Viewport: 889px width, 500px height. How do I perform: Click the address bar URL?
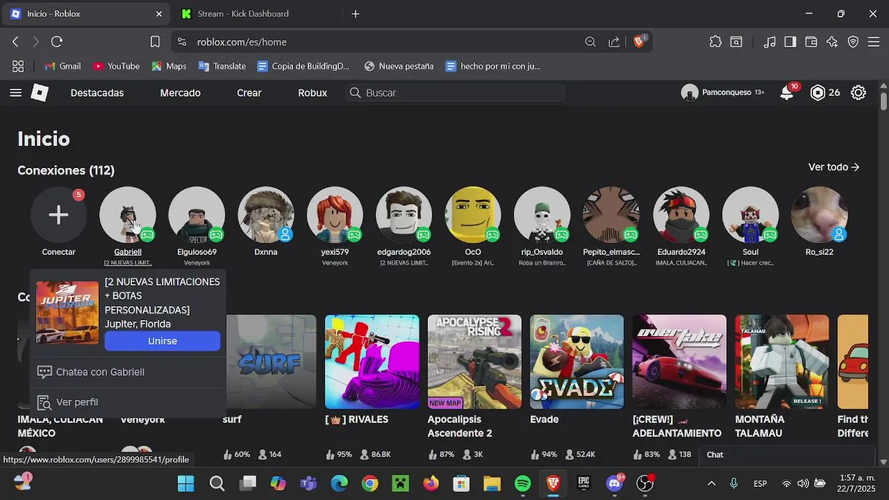coord(242,42)
